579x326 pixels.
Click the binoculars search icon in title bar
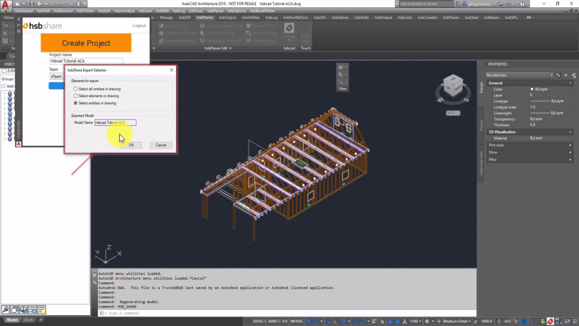457,4
